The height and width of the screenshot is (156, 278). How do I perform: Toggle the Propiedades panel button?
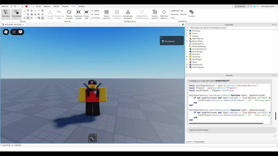(x=16, y=14)
